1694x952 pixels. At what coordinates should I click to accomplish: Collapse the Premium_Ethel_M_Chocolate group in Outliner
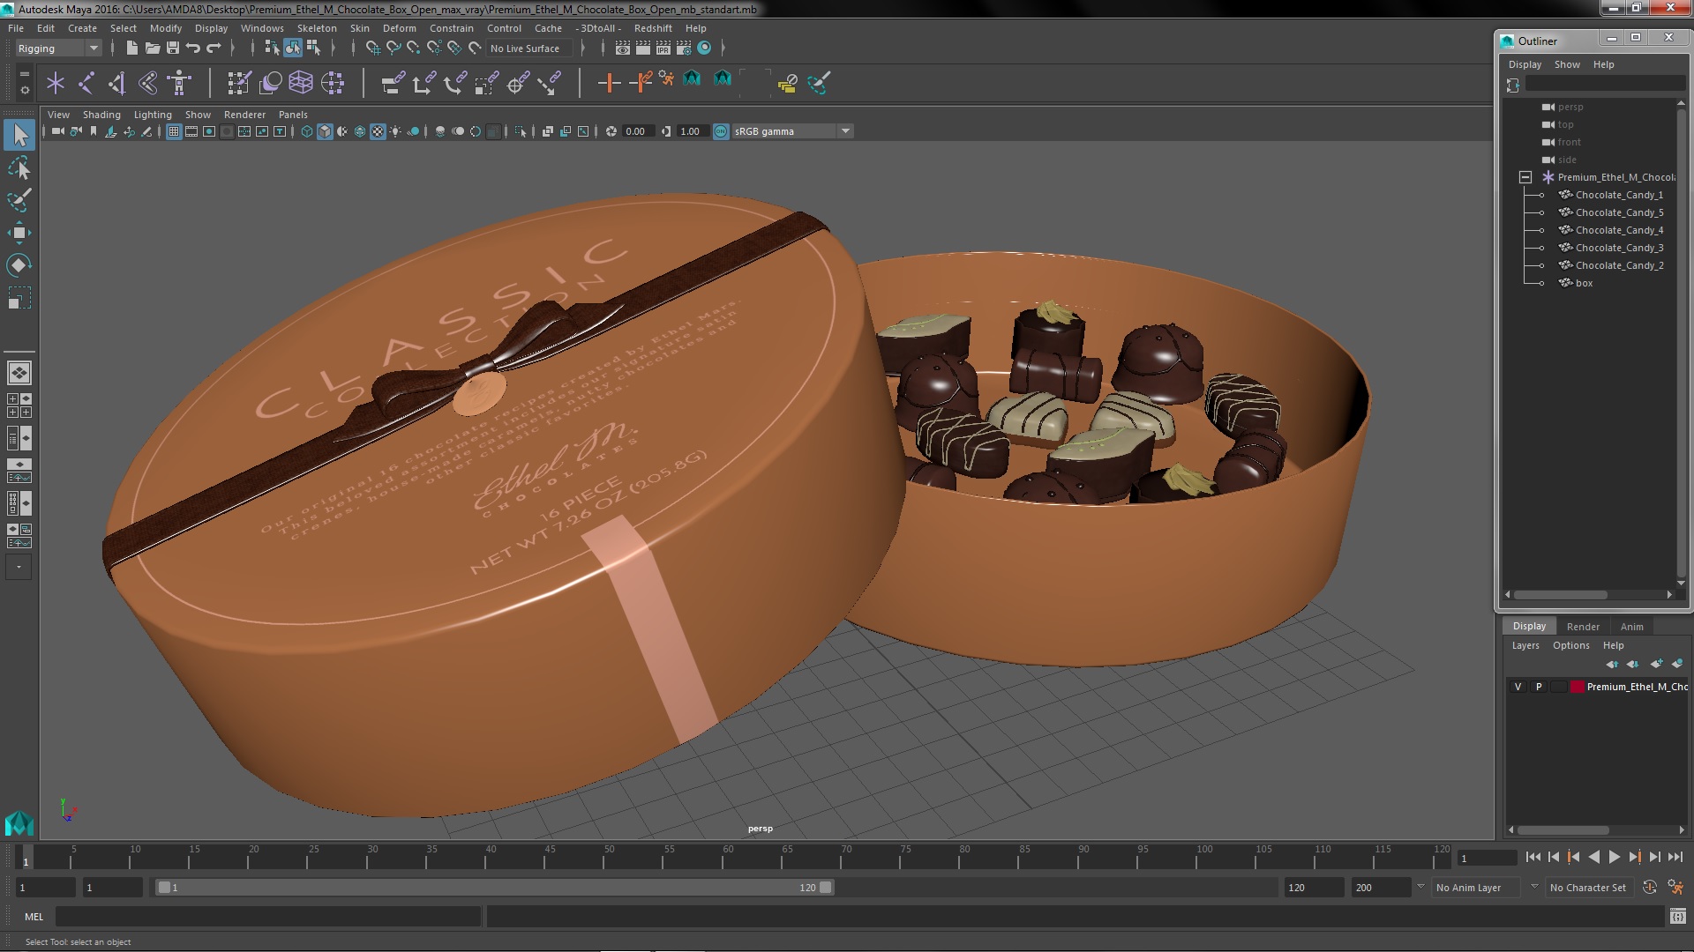click(x=1525, y=177)
